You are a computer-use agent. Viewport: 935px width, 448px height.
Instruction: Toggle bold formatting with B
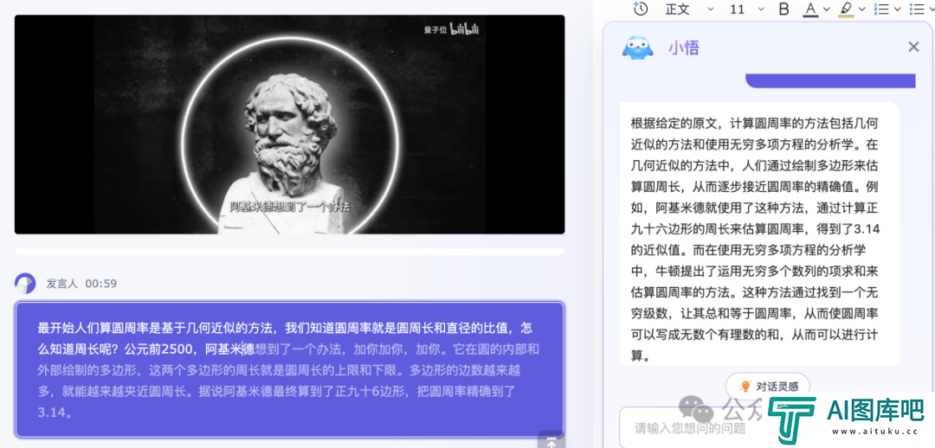(x=784, y=9)
